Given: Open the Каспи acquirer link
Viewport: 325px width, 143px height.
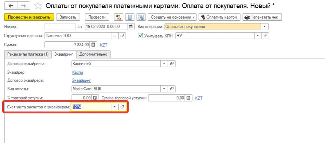Looking at the screenshot, I should pos(78,72).
